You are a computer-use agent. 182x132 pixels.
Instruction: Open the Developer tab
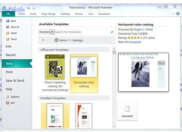tap(104, 14)
